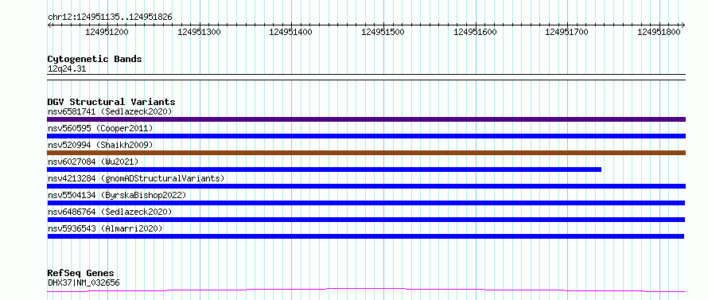
Task: Select the blue nsv560595 variant bar
Action: 366,136
